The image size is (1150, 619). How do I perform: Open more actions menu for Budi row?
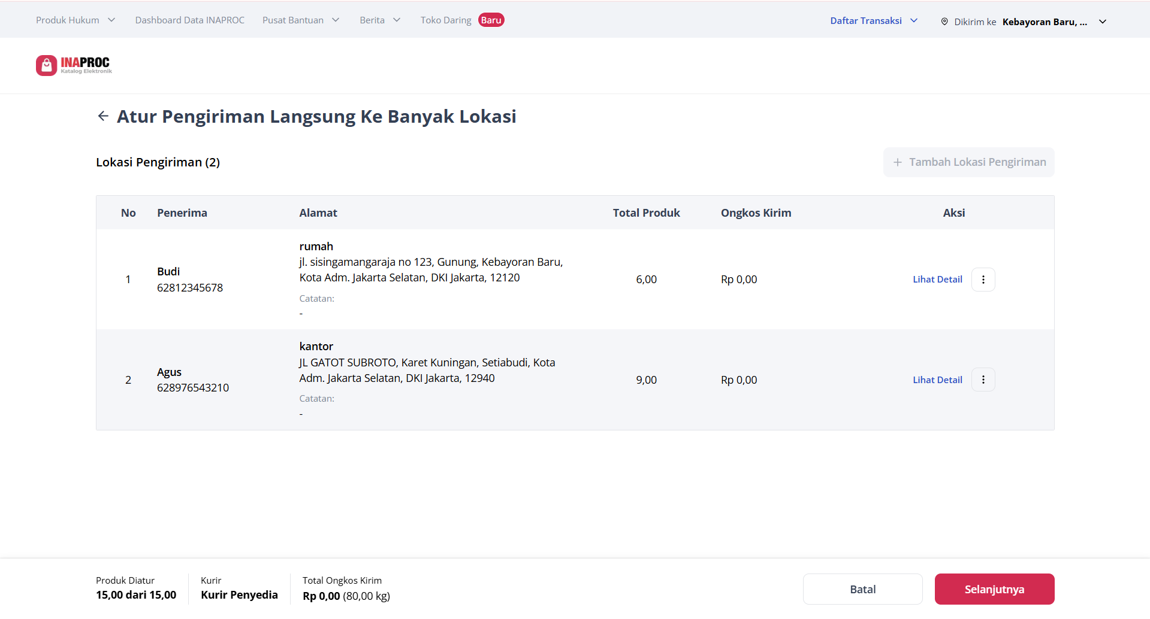coord(983,280)
